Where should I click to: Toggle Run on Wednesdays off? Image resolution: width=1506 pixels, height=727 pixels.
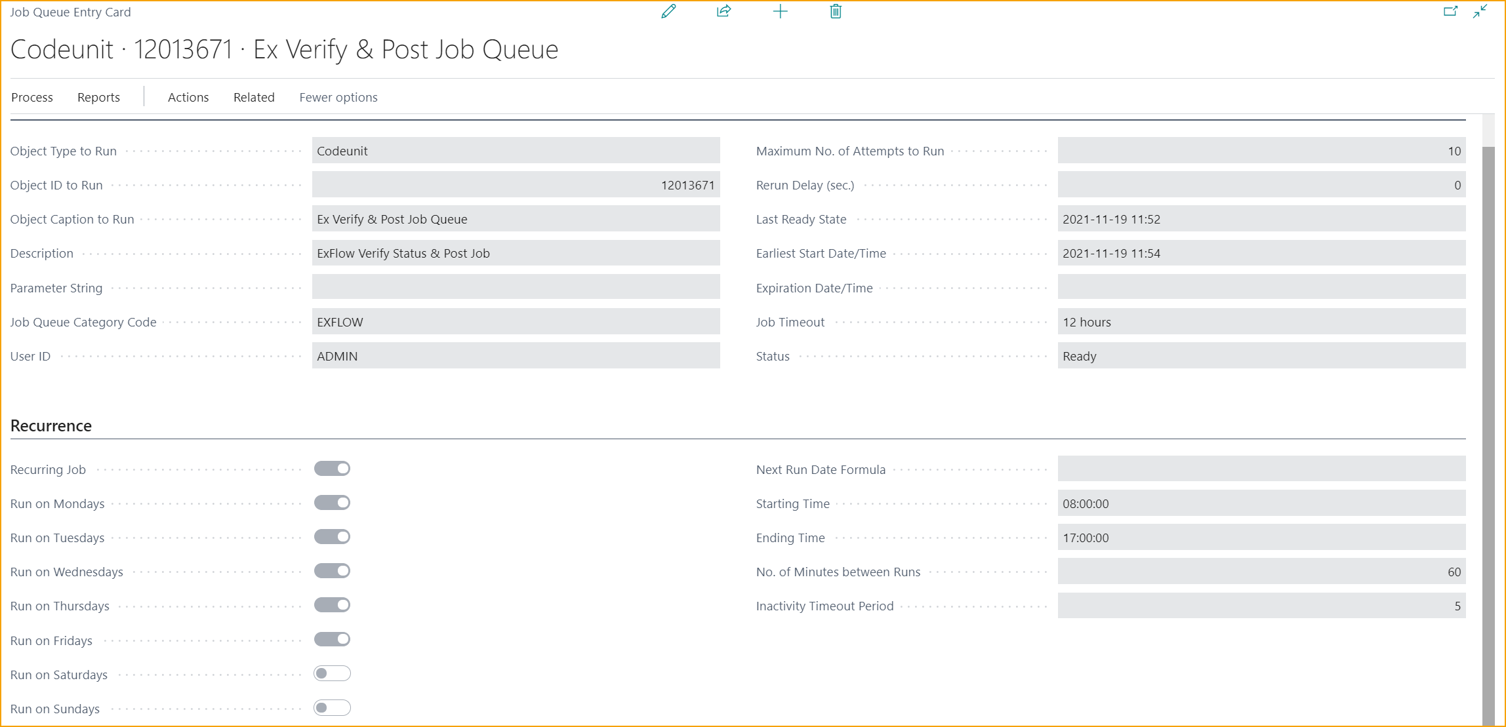tap(332, 570)
